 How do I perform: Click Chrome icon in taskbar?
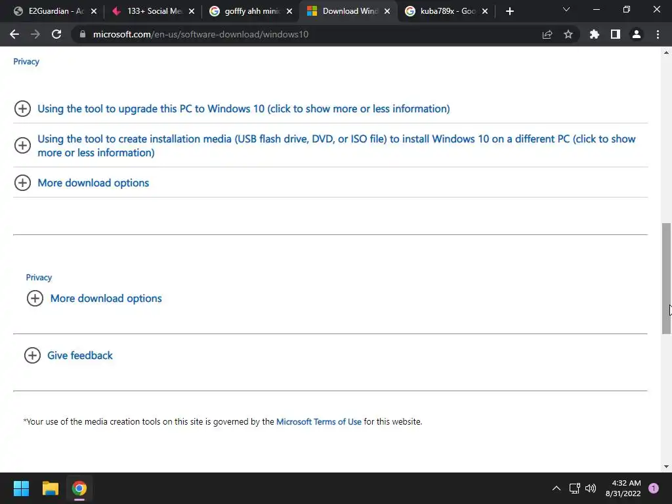79,488
